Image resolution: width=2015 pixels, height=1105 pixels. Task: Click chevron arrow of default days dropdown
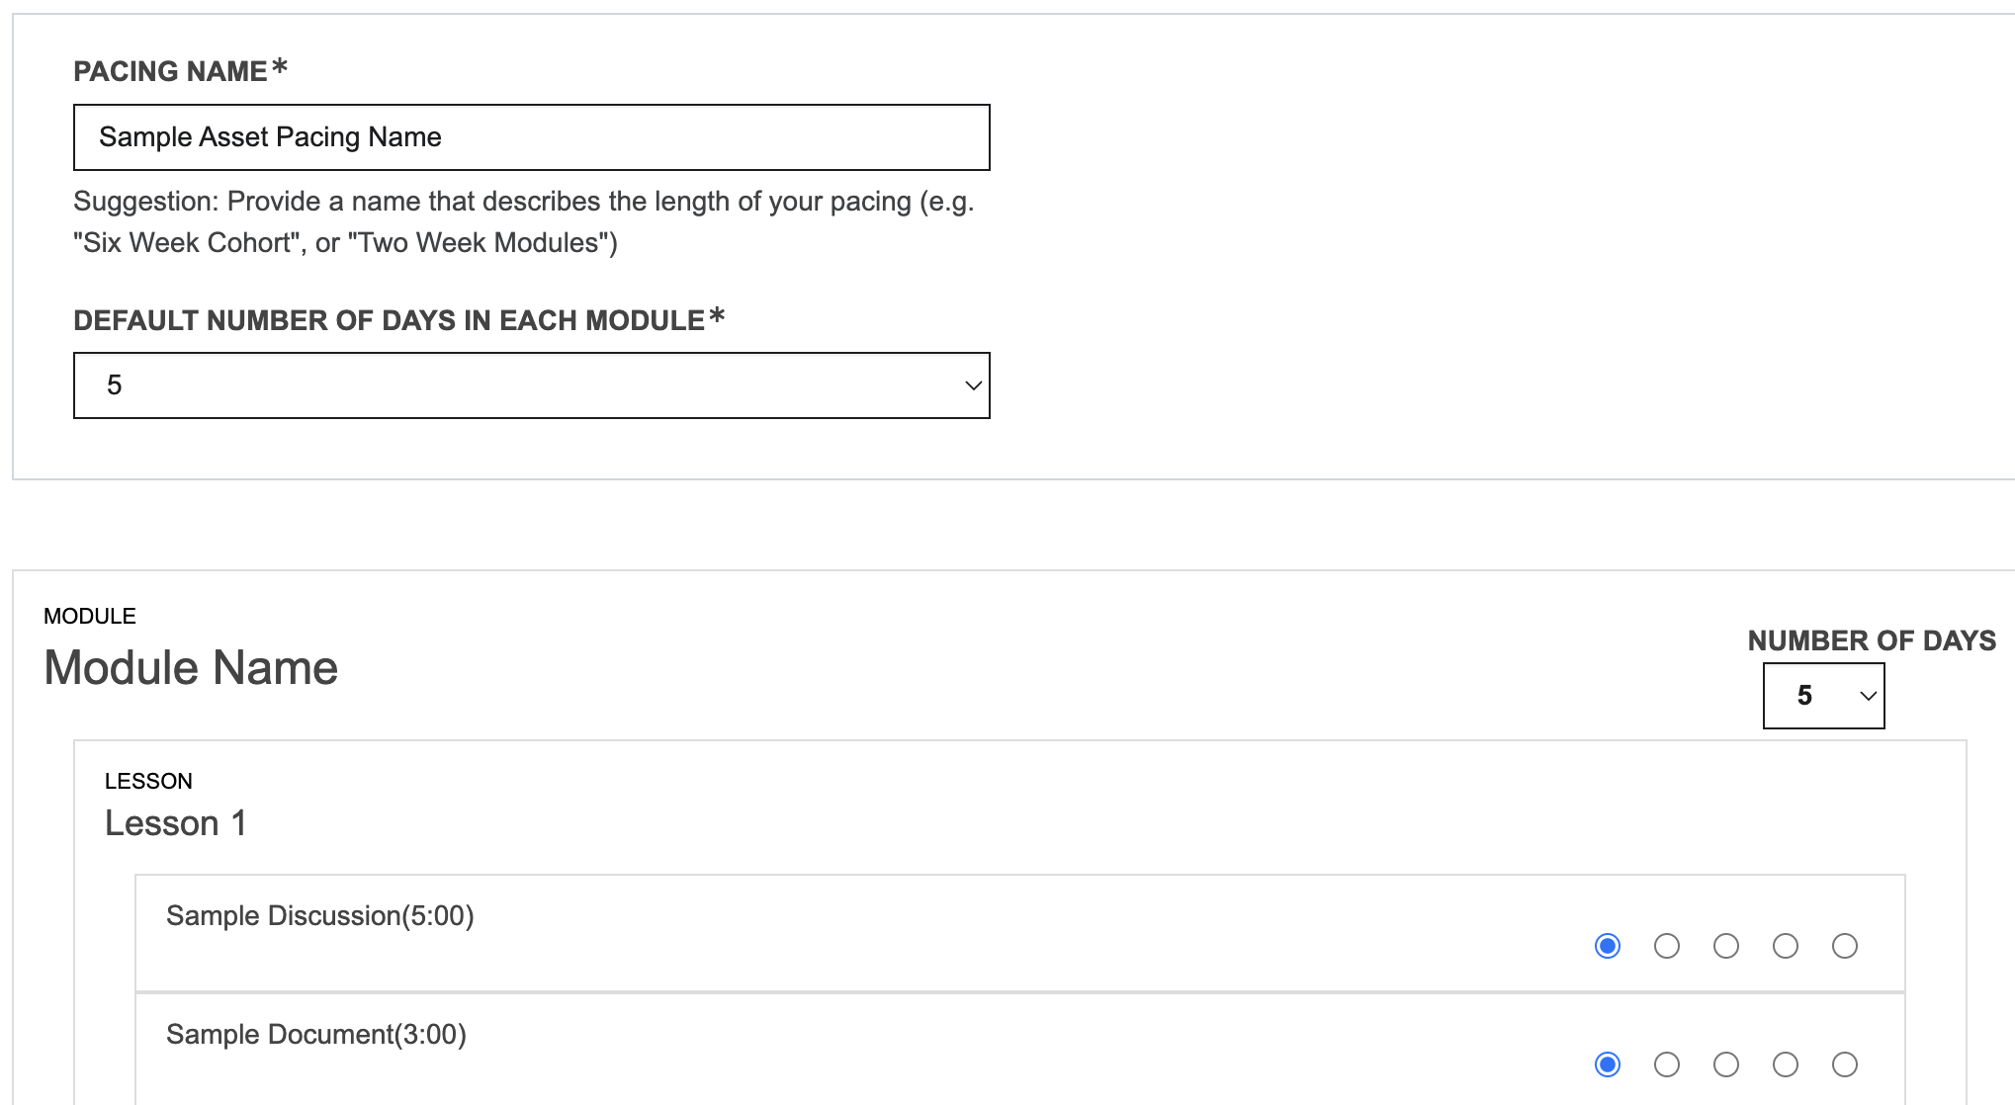click(973, 385)
